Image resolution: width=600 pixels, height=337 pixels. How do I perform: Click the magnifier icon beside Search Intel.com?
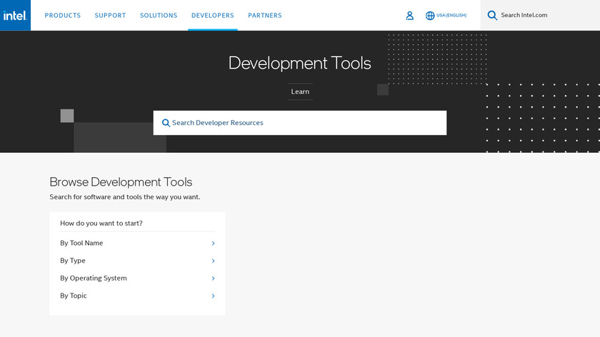[x=492, y=15]
